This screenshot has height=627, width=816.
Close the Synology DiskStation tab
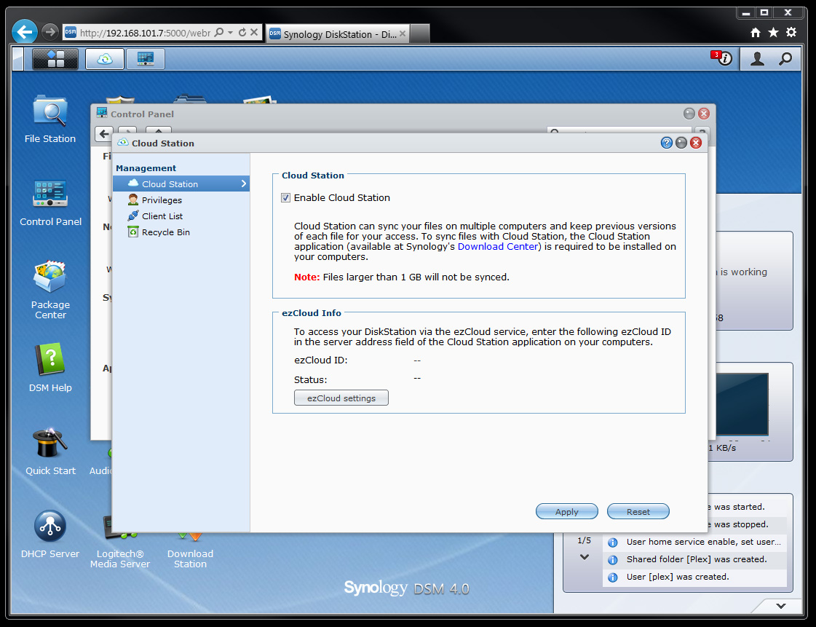click(403, 33)
